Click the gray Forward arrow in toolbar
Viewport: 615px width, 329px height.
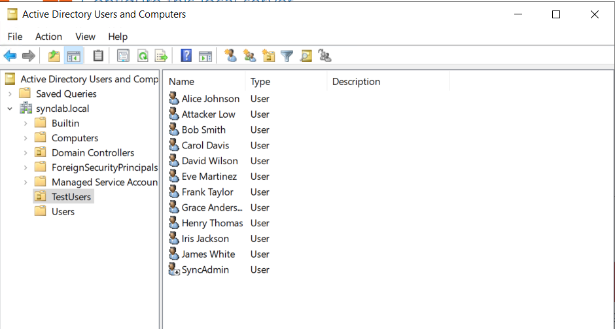pos(29,56)
